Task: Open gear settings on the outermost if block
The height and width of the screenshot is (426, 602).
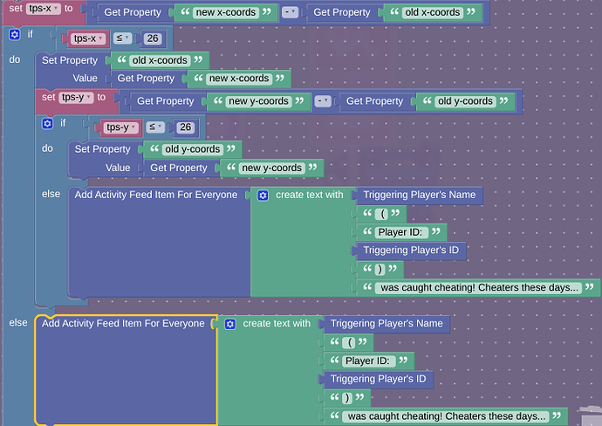Action: (15, 35)
